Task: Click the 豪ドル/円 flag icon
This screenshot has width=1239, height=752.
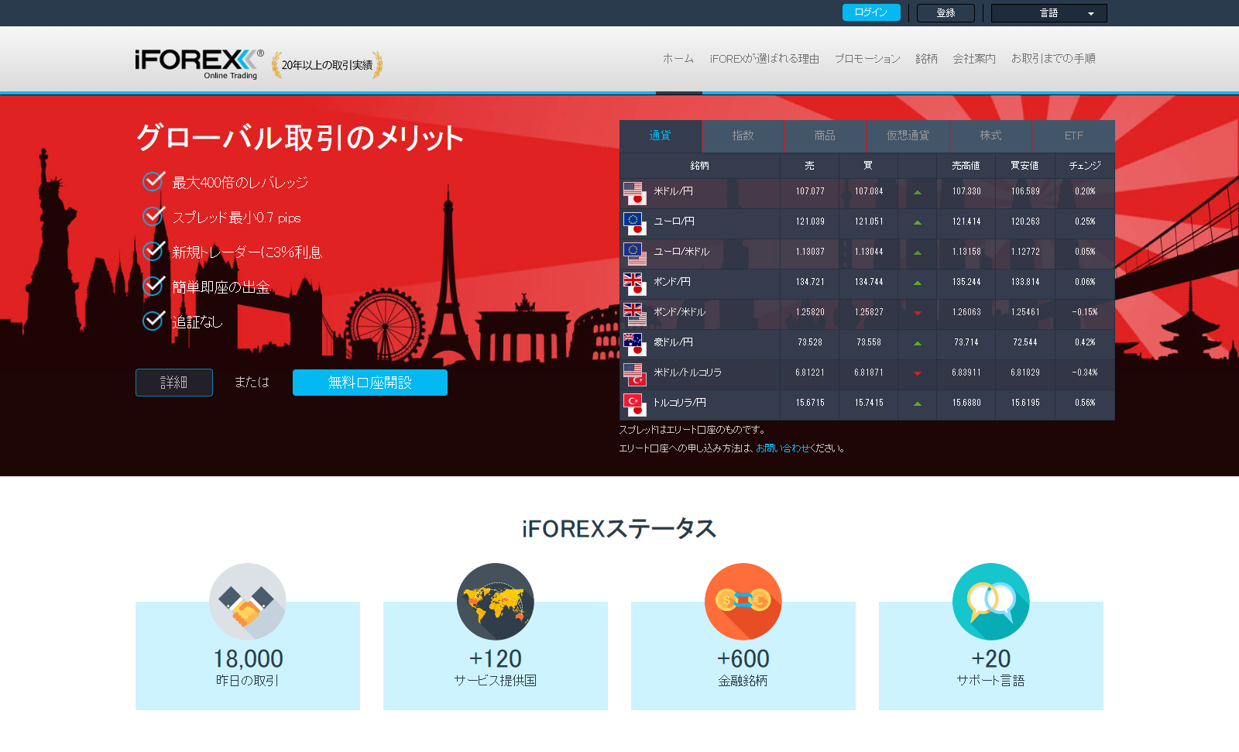Action: pyautogui.click(x=635, y=345)
